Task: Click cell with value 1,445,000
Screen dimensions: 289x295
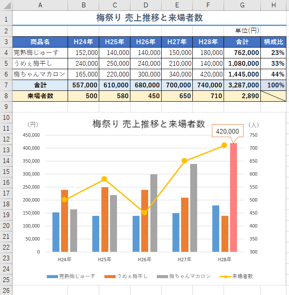Action: coord(242,74)
